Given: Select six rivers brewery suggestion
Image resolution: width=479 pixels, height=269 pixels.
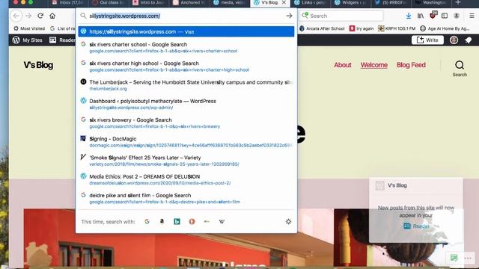Looking at the screenshot, I should pos(186,123).
